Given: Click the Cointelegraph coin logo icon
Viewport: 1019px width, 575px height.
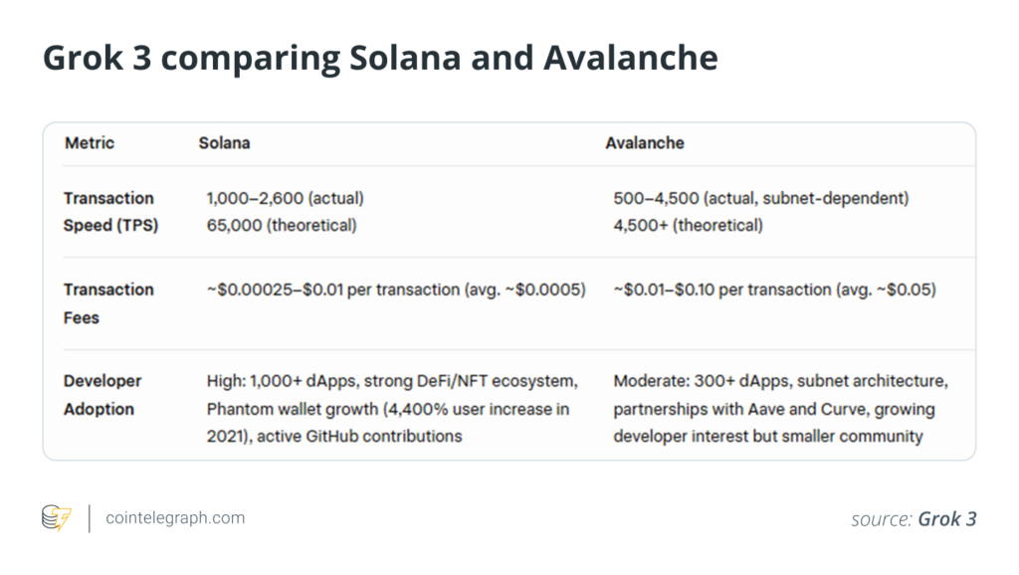Looking at the screenshot, I should point(57,518).
